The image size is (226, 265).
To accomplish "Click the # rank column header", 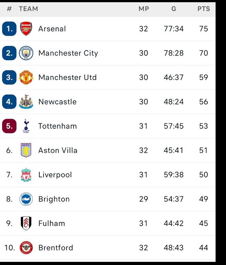I will [x=8, y=9].
